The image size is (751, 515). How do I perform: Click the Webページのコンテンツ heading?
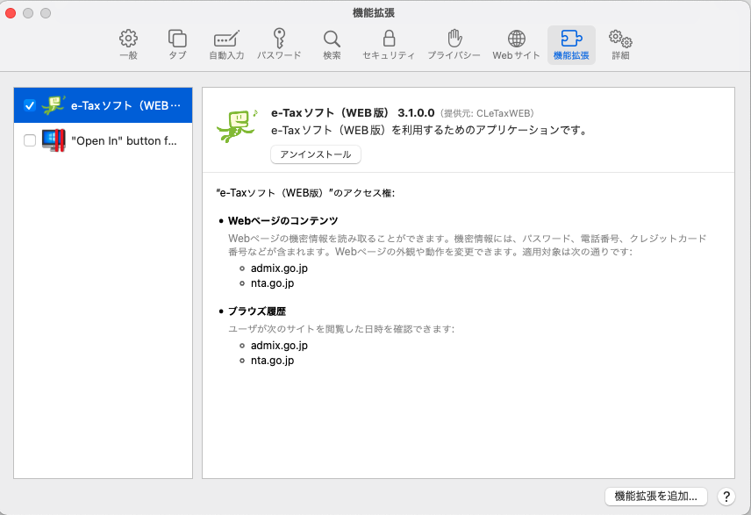click(x=283, y=221)
